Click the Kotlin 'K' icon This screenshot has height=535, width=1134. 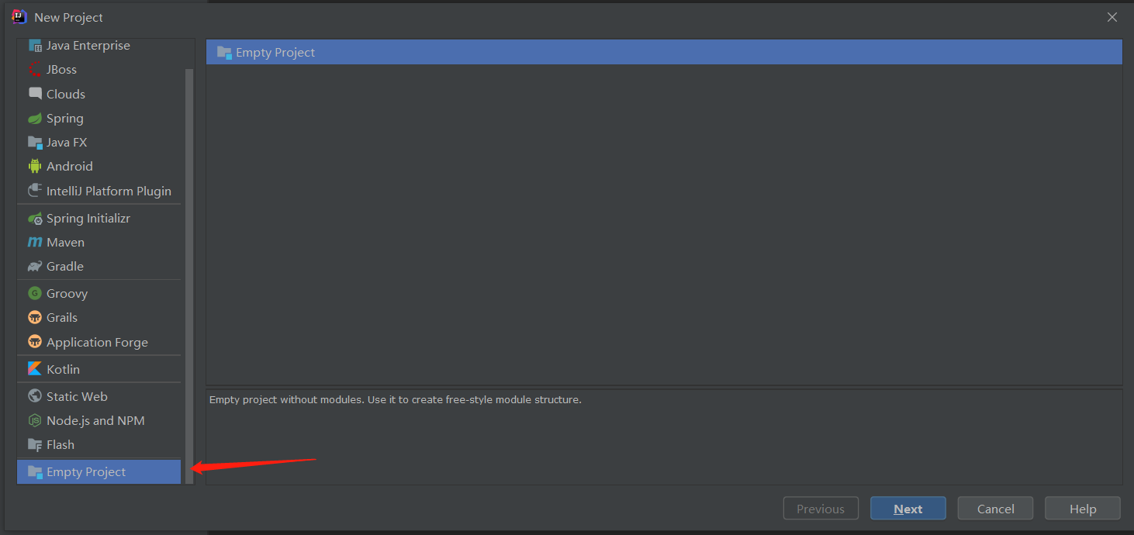(35, 369)
